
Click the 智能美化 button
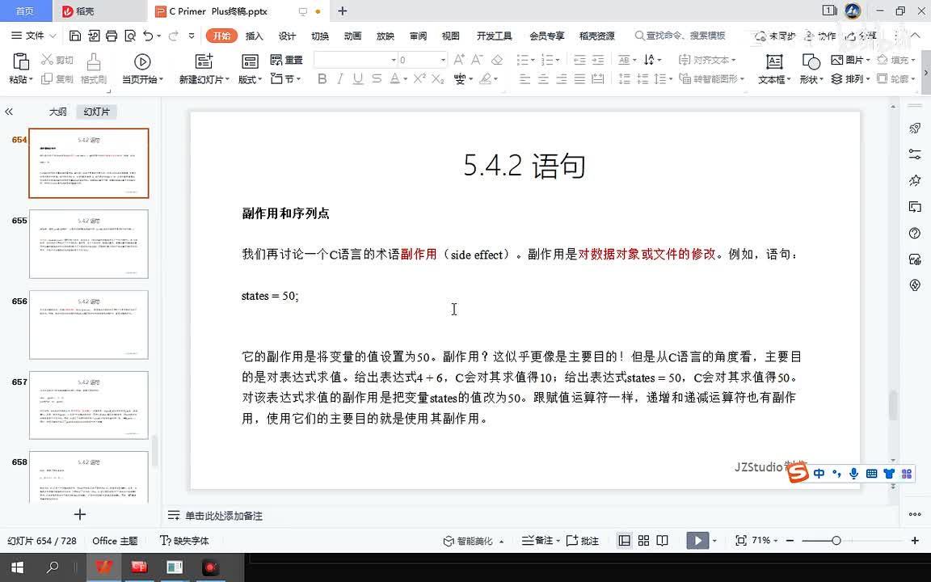pyautogui.click(x=474, y=541)
